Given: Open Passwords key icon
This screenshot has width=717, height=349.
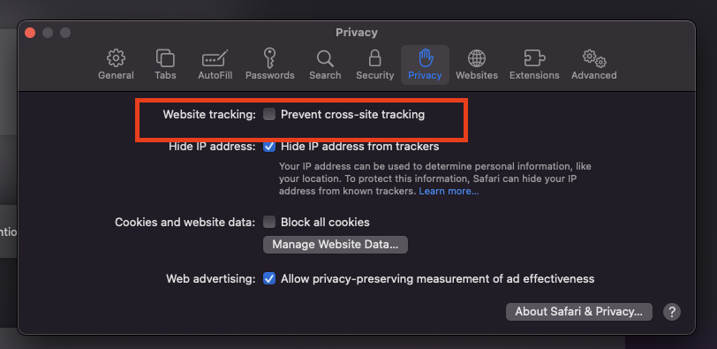Looking at the screenshot, I should [270, 58].
